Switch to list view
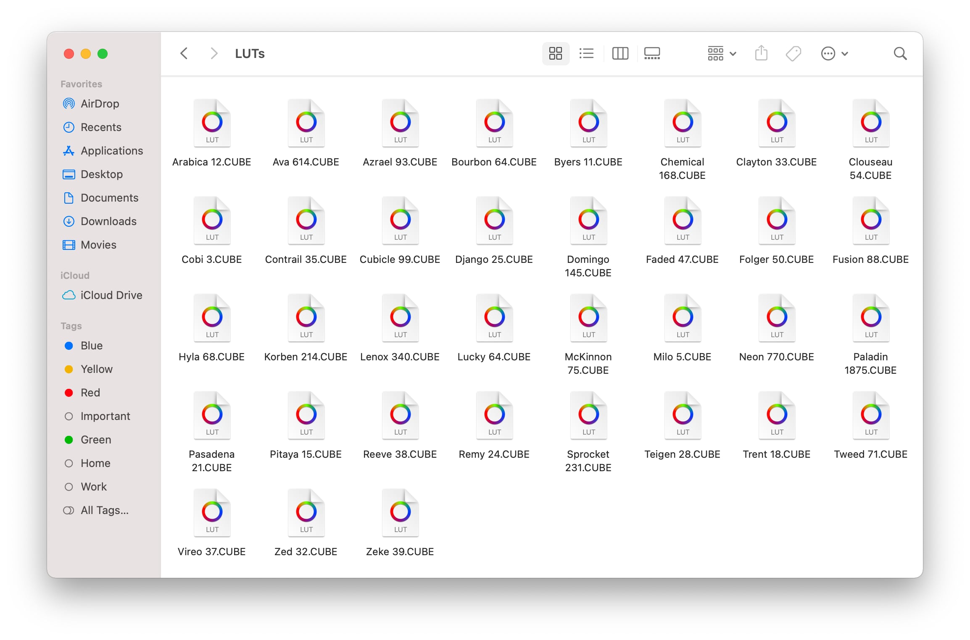Screen dimensions: 970x640 coord(586,53)
